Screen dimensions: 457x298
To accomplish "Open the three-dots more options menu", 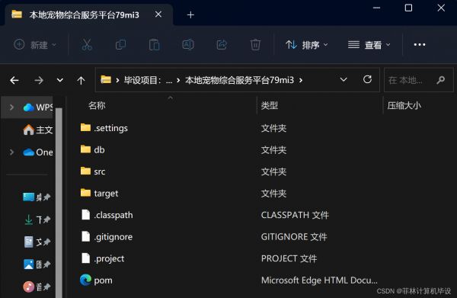I will tap(420, 45).
